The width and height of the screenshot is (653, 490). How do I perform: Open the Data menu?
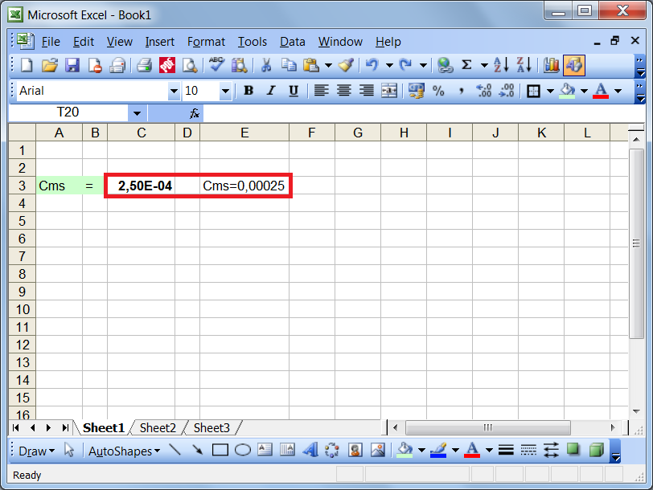(x=293, y=42)
